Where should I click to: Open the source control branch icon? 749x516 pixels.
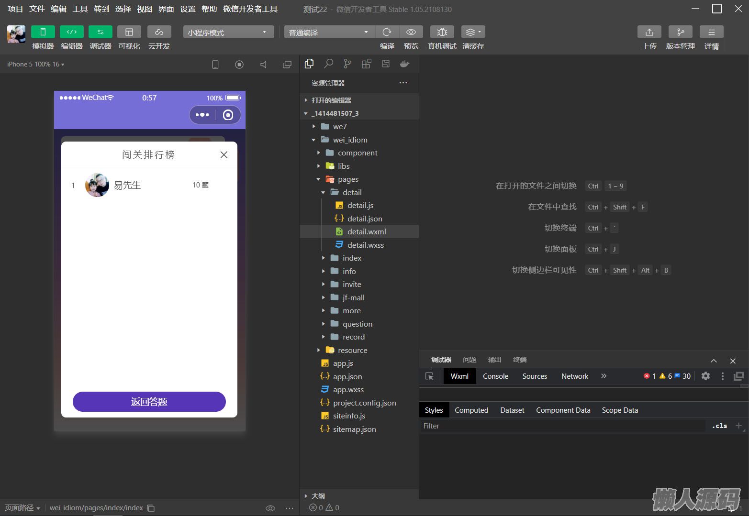pyautogui.click(x=347, y=64)
